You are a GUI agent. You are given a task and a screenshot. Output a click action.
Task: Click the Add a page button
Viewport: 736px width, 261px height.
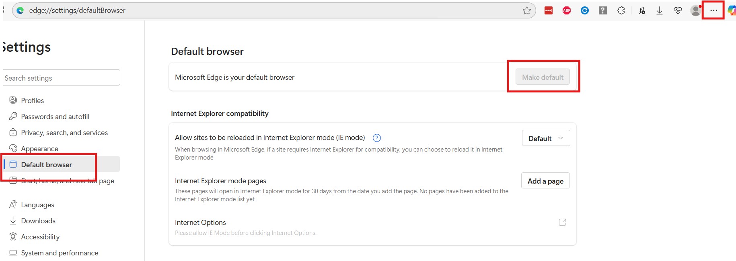click(545, 181)
